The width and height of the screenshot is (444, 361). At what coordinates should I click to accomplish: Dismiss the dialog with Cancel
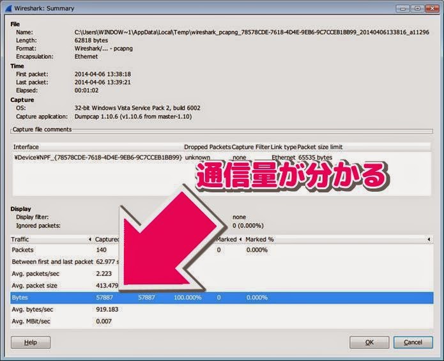tap(413, 342)
